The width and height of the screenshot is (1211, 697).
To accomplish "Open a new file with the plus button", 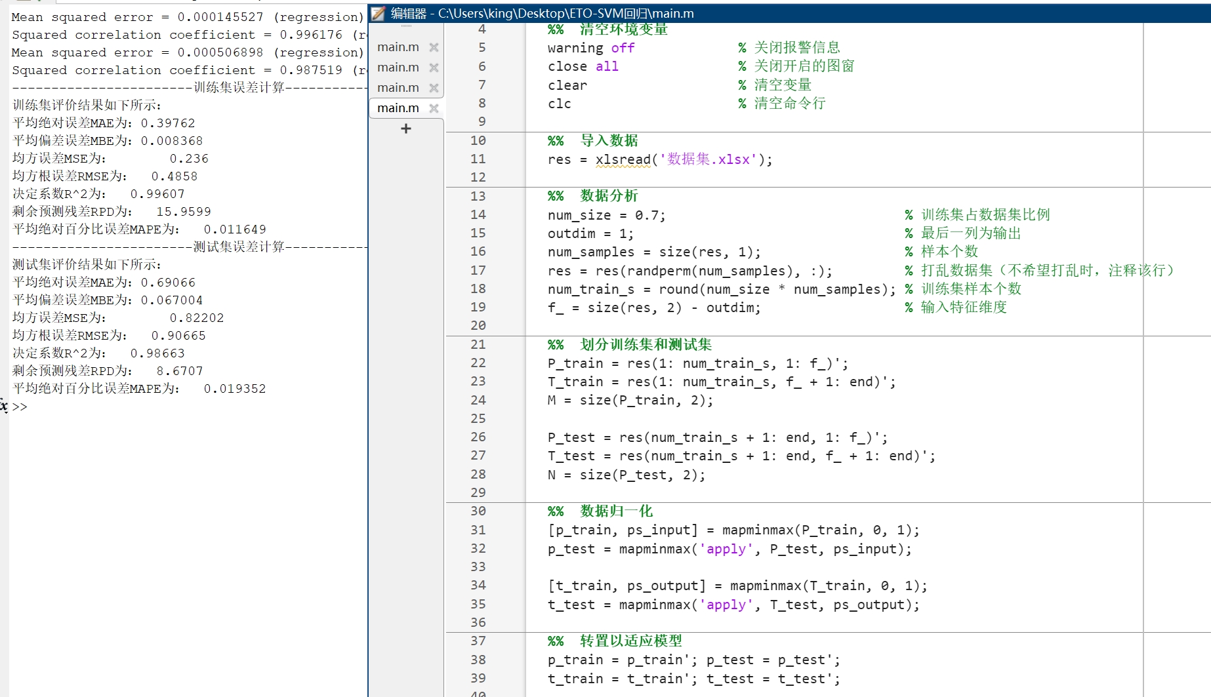I will tap(405, 129).
